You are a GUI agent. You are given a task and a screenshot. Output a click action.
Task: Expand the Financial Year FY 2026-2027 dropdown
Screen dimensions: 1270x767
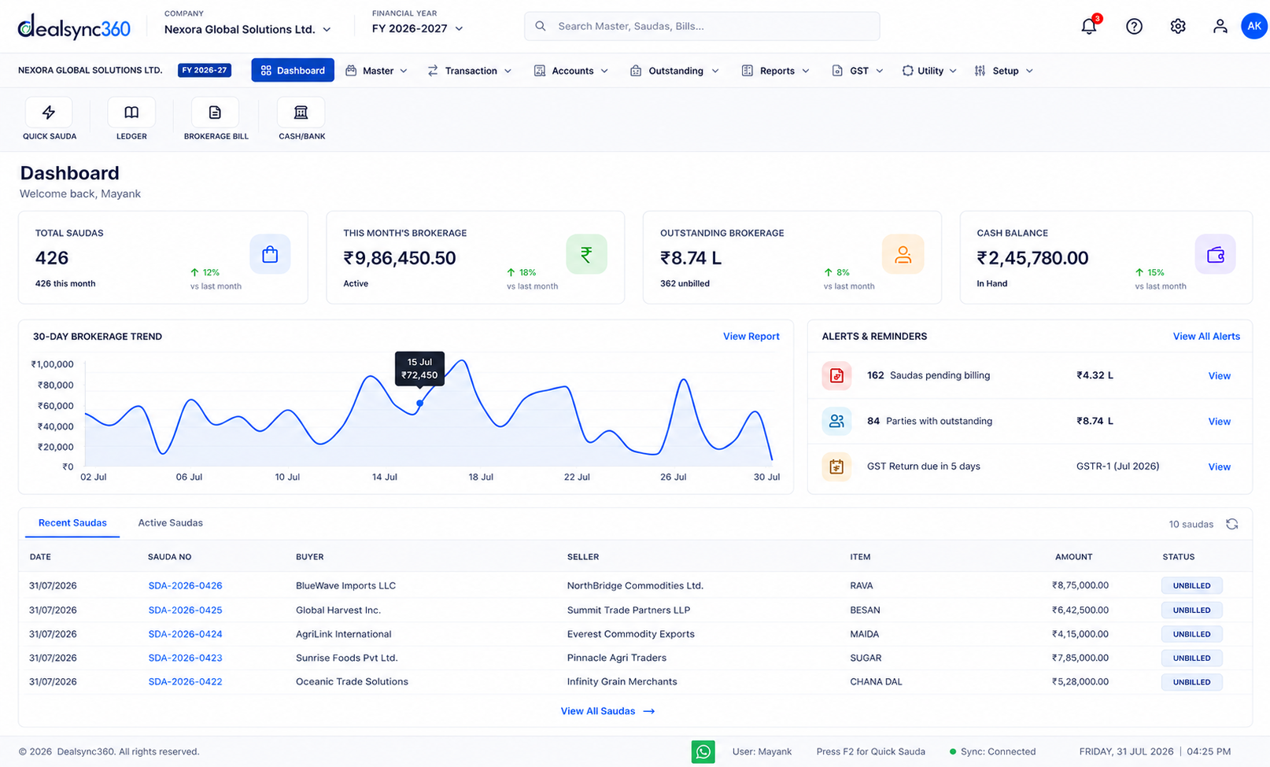418,28
